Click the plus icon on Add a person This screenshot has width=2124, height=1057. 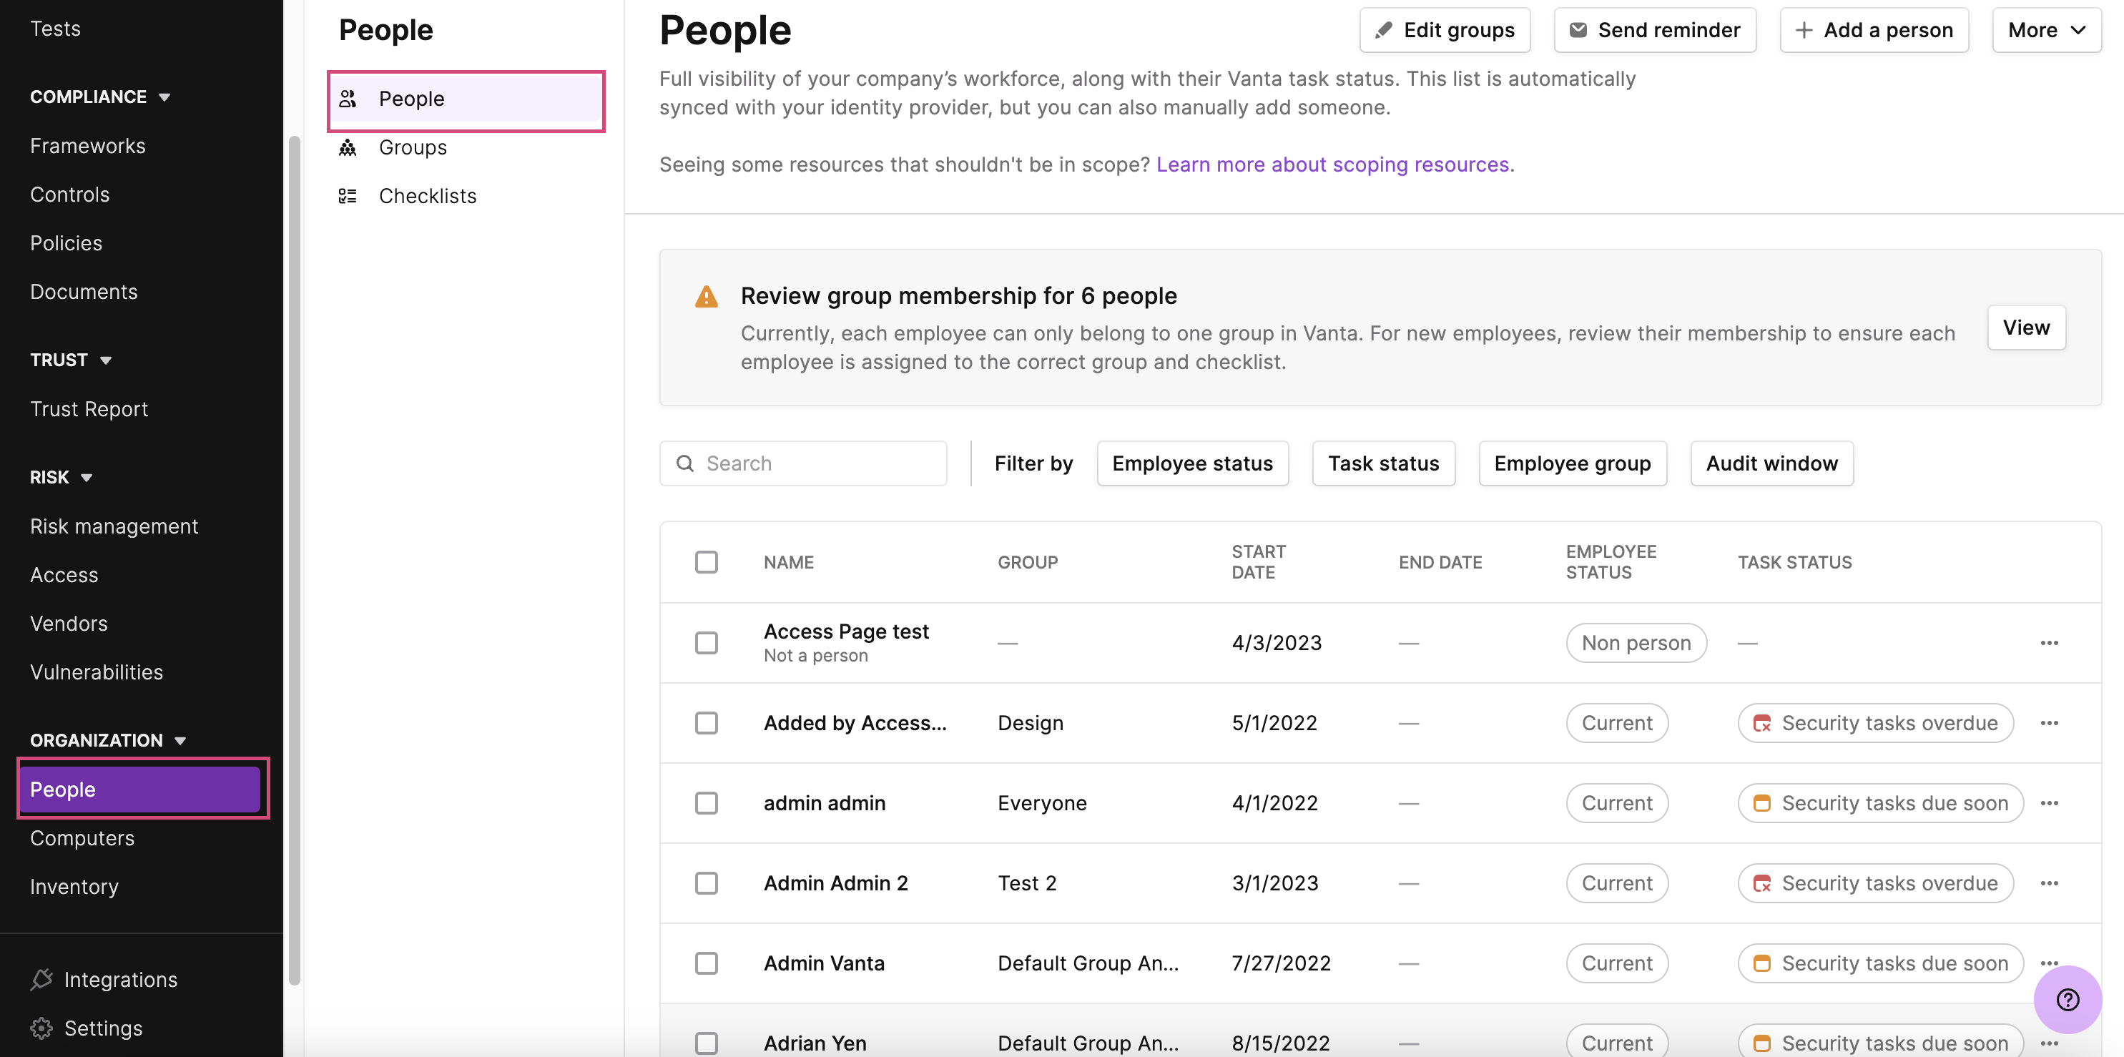click(x=1804, y=31)
